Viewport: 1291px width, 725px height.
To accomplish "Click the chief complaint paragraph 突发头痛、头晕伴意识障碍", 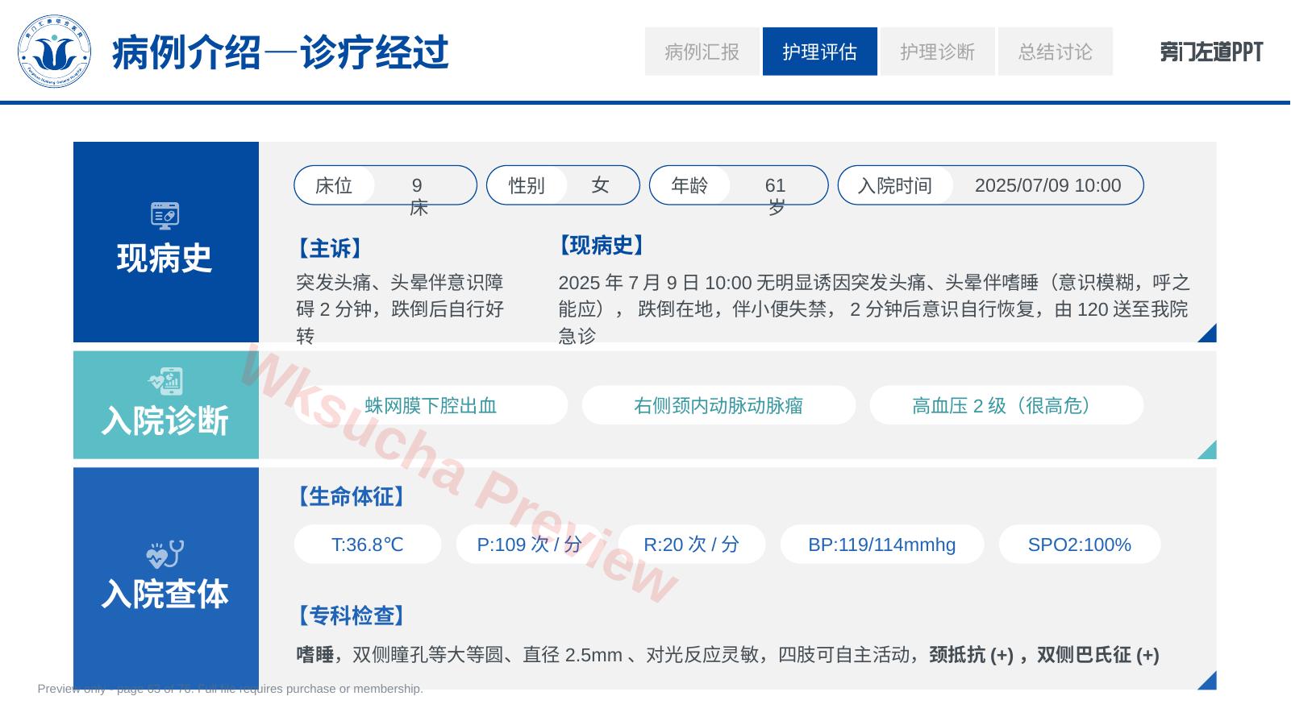I will point(400,309).
